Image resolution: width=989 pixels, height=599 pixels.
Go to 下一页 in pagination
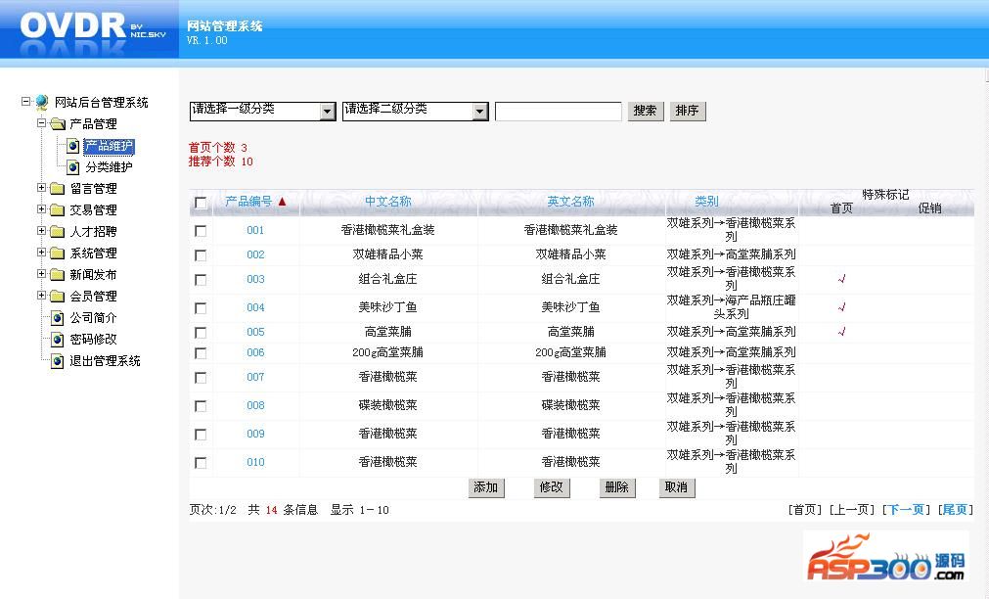pyautogui.click(x=905, y=510)
